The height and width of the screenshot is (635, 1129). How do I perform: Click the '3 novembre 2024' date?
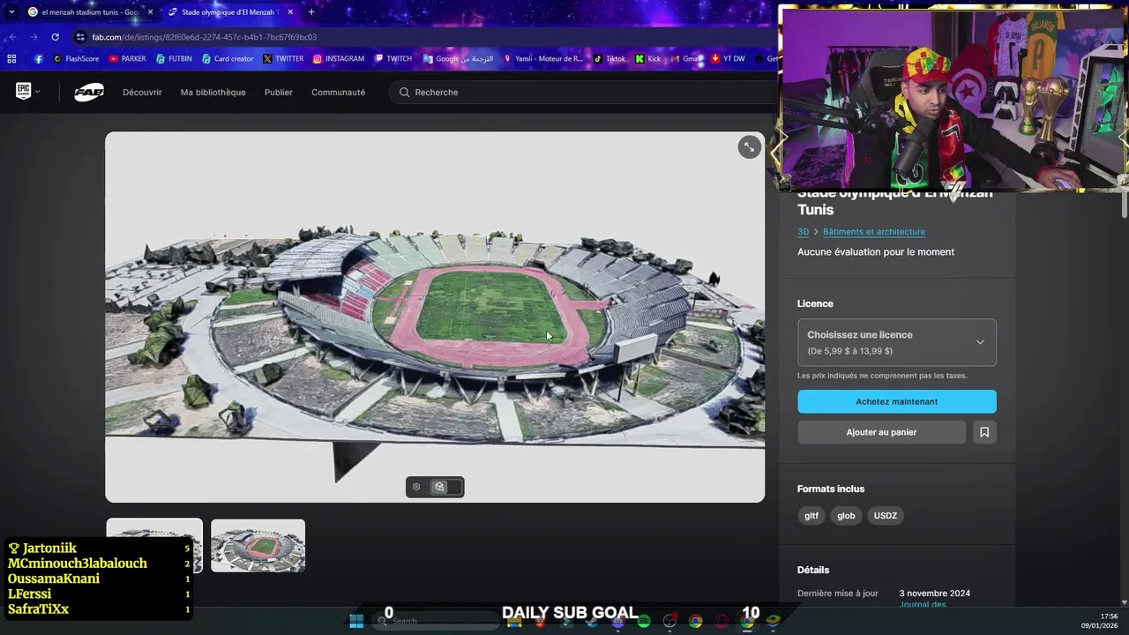935,594
